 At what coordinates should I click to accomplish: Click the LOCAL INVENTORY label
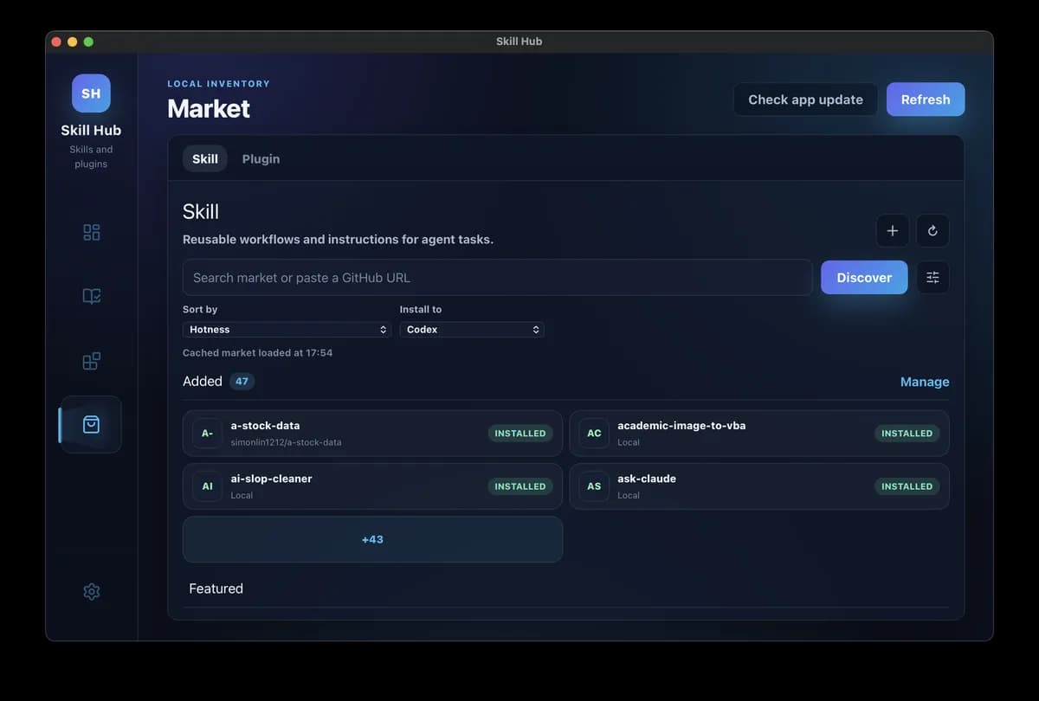point(218,84)
